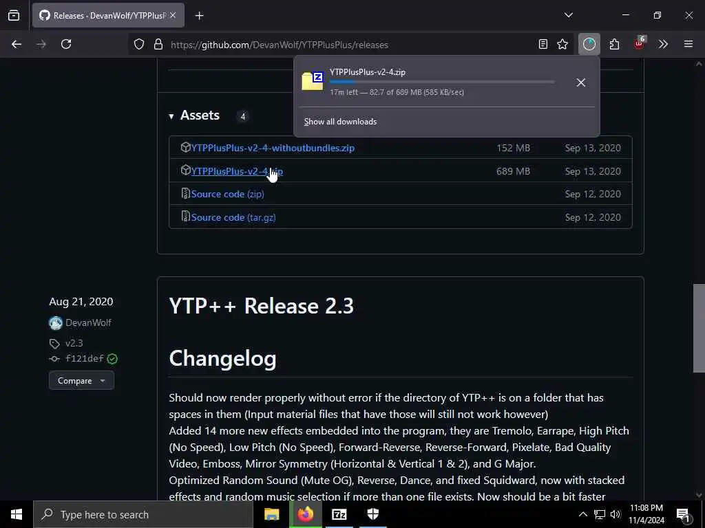Image resolution: width=705 pixels, height=528 pixels.
Task: Open File Explorer from taskbar
Action: coord(271,514)
